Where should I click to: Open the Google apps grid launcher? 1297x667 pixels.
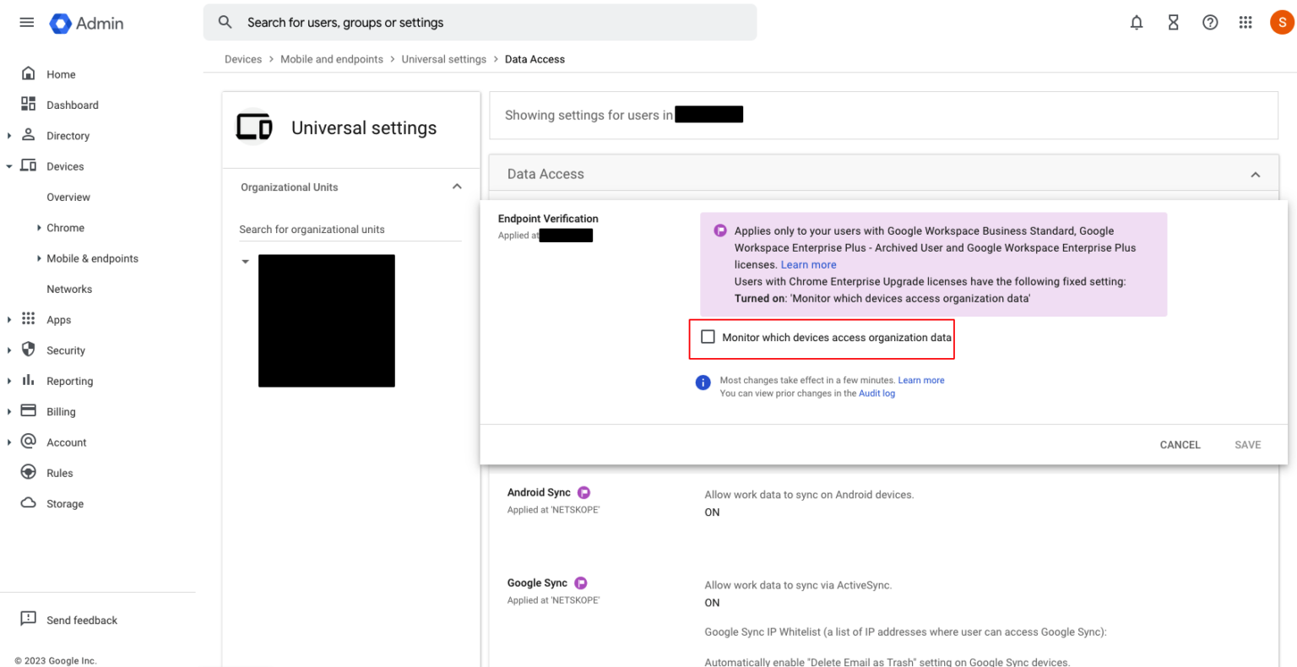1245,23
